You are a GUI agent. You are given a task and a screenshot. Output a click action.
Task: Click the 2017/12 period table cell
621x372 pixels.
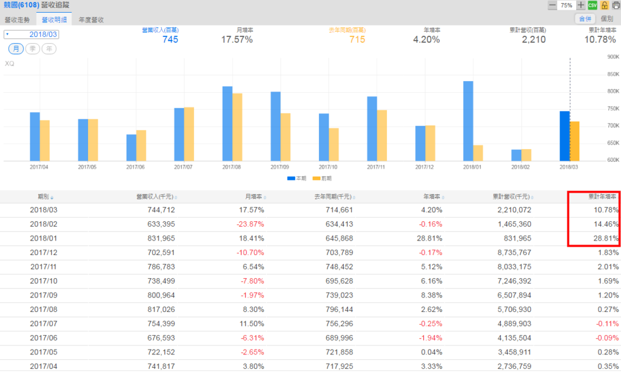click(x=44, y=253)
